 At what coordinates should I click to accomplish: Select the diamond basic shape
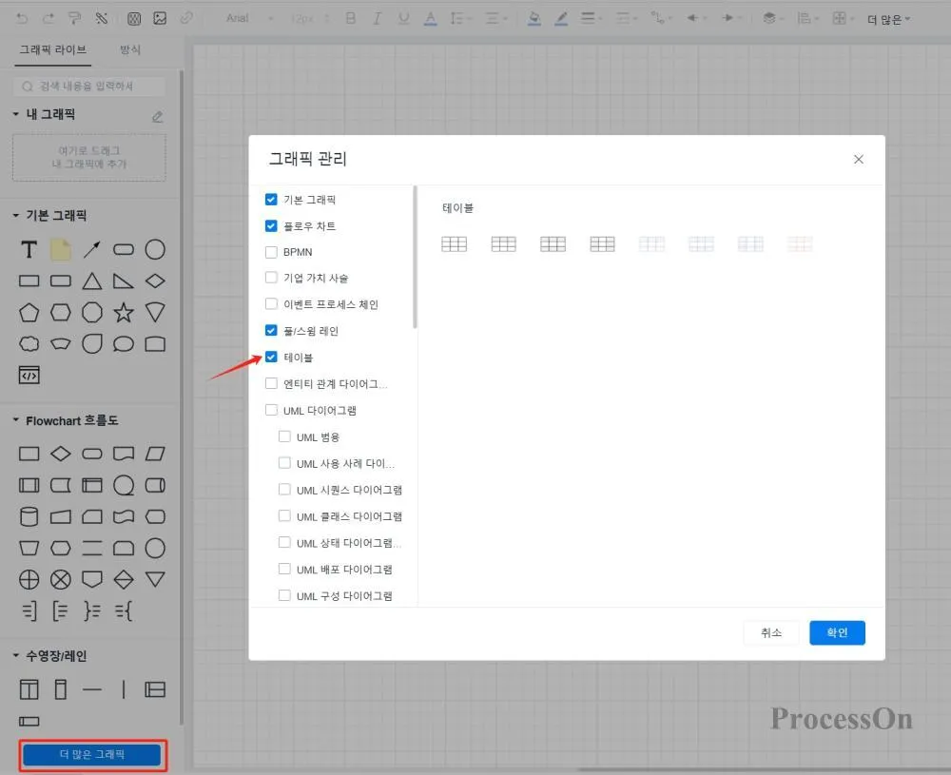pos(155,281)
